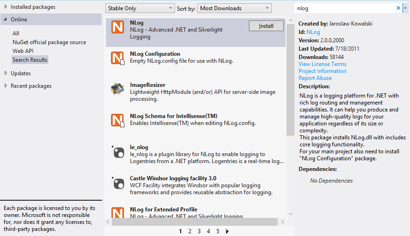The height and width of the screenshot is (236, 410).
Task: Expand the Recent packages section
Action: (x=6, y=86)
